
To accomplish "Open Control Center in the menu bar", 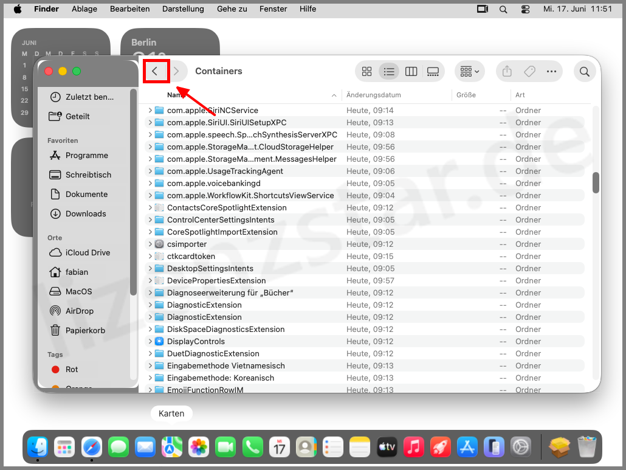I will coord(525,9).
